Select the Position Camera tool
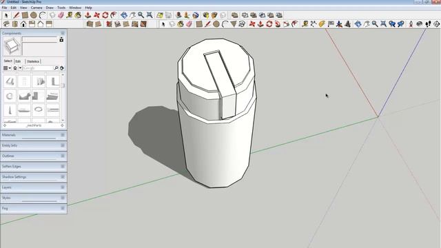The width and height of the screenshot is (441, 248). (411, 24)
